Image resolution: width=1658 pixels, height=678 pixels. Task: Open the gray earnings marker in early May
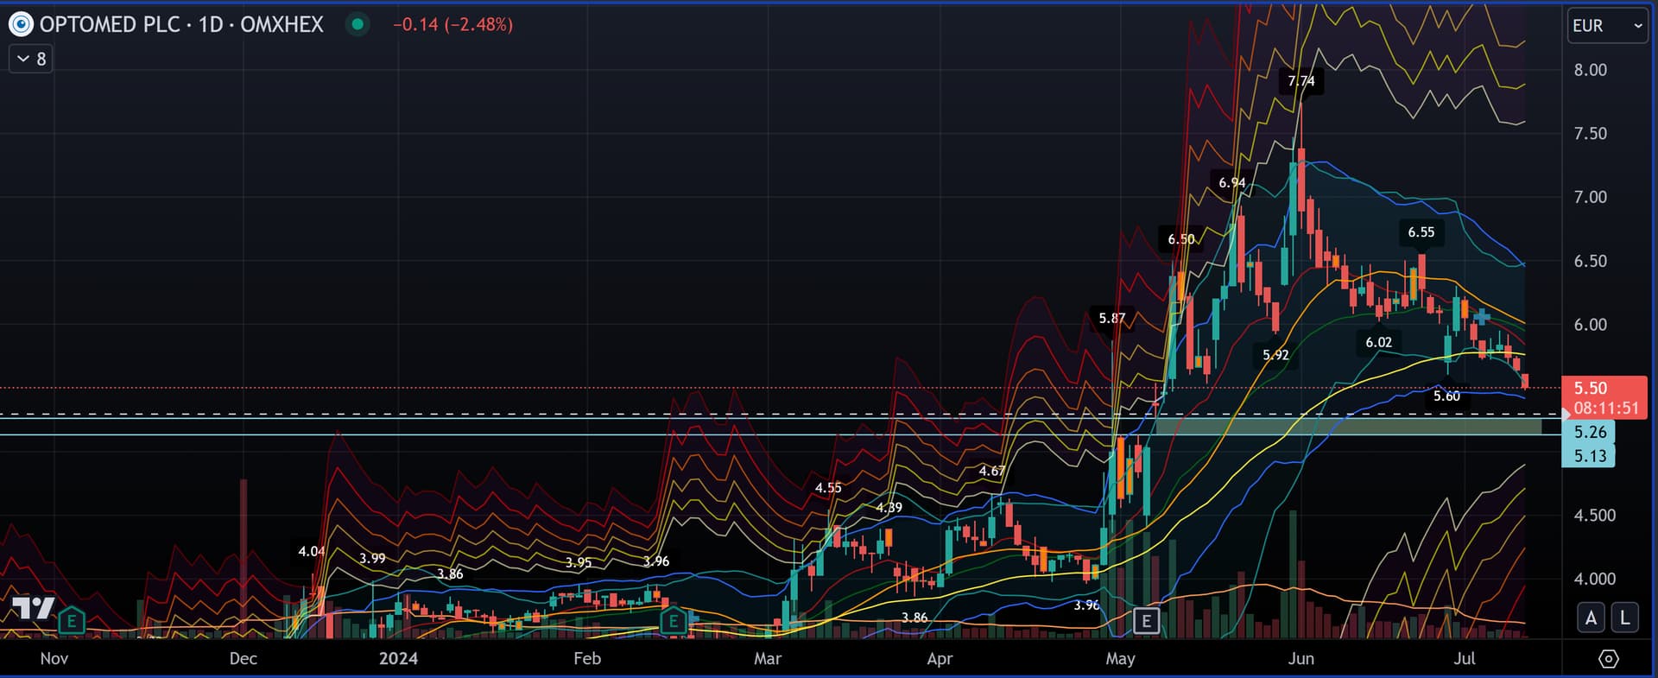pos(1146,619)
